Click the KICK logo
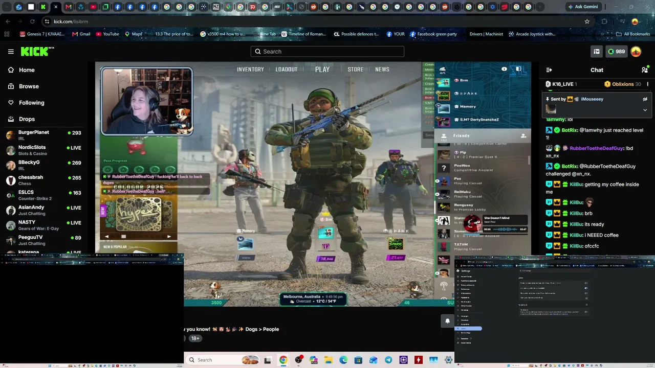 click(x=37, y=51)
